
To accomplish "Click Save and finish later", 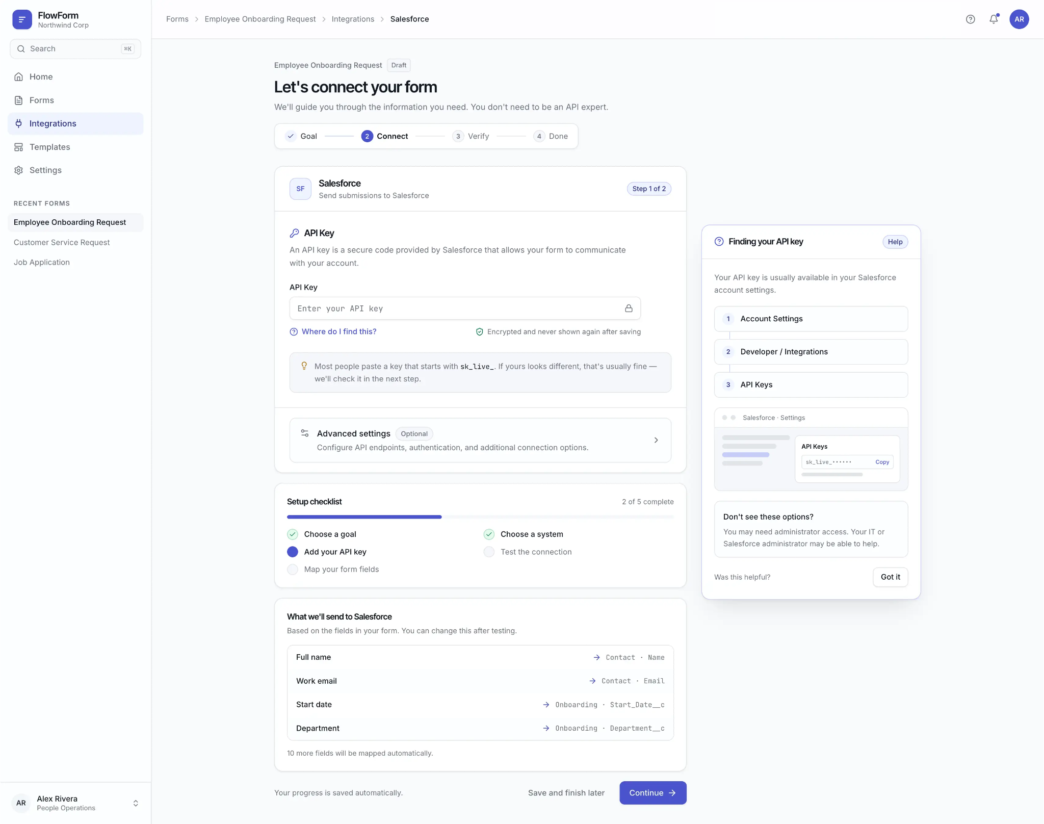I will click(566, 793).
